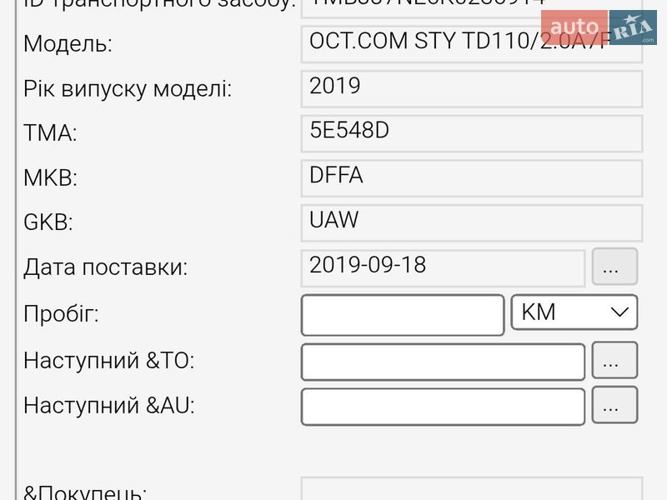
Task: Select the Модель field showing OCT.COM STY
Action: coord(471,38)
